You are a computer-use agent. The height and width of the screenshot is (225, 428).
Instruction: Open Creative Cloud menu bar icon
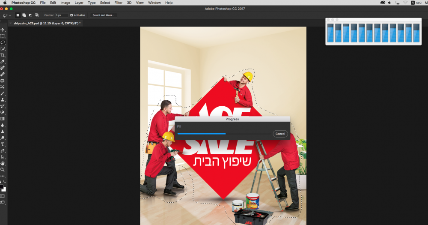click(x=383, y=3)
